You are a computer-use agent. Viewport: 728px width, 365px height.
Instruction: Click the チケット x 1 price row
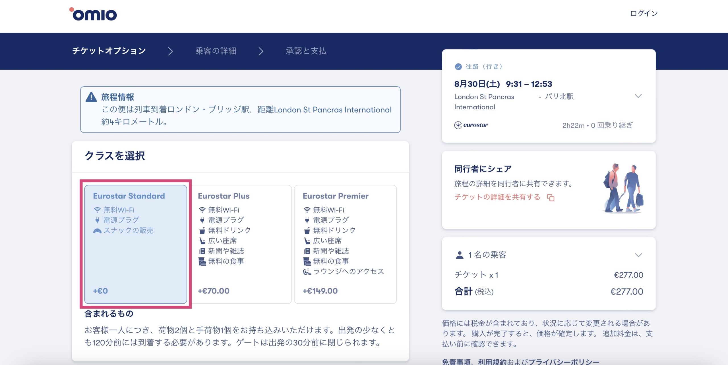pyautogui.click(x=549, y=275)
